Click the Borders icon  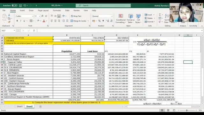pyautogui.click(x=31, y=21)
